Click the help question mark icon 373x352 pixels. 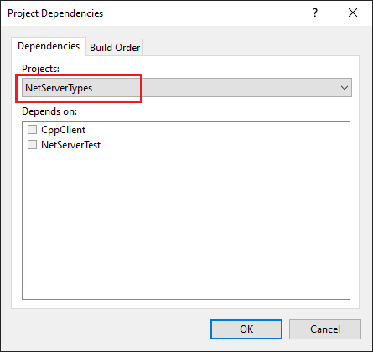coord(315,13)
